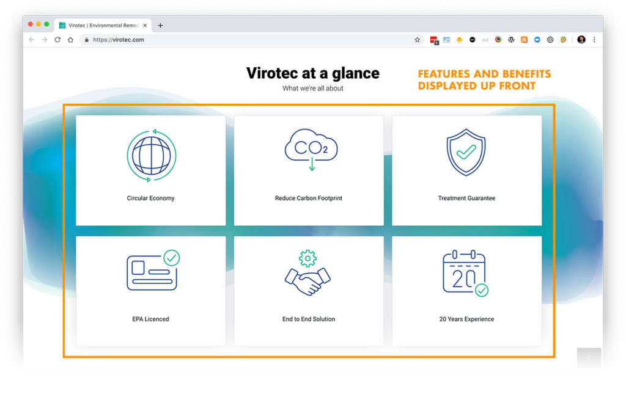This screenshot has width=626, height=400.
Task: Click the licence card icon
Action: (x=153, y=271)
